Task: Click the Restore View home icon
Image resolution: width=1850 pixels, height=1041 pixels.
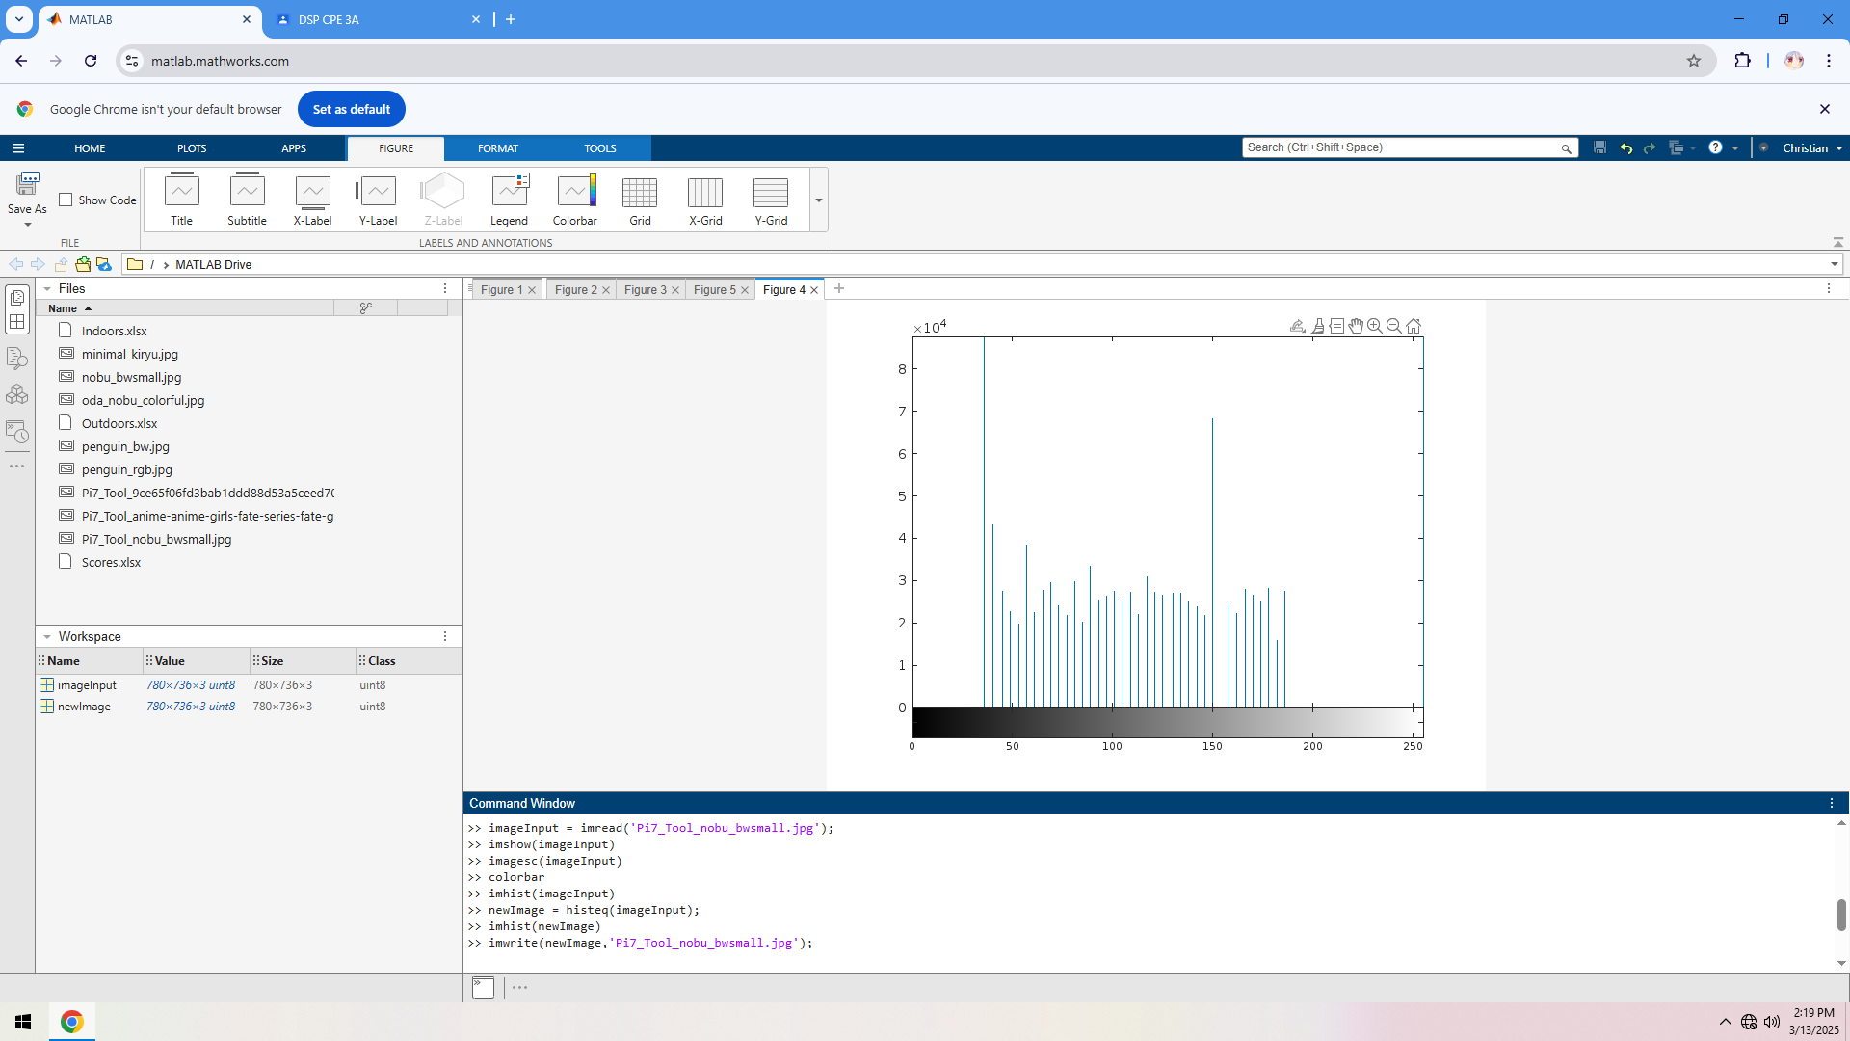Action: [x=1414, y=326]
